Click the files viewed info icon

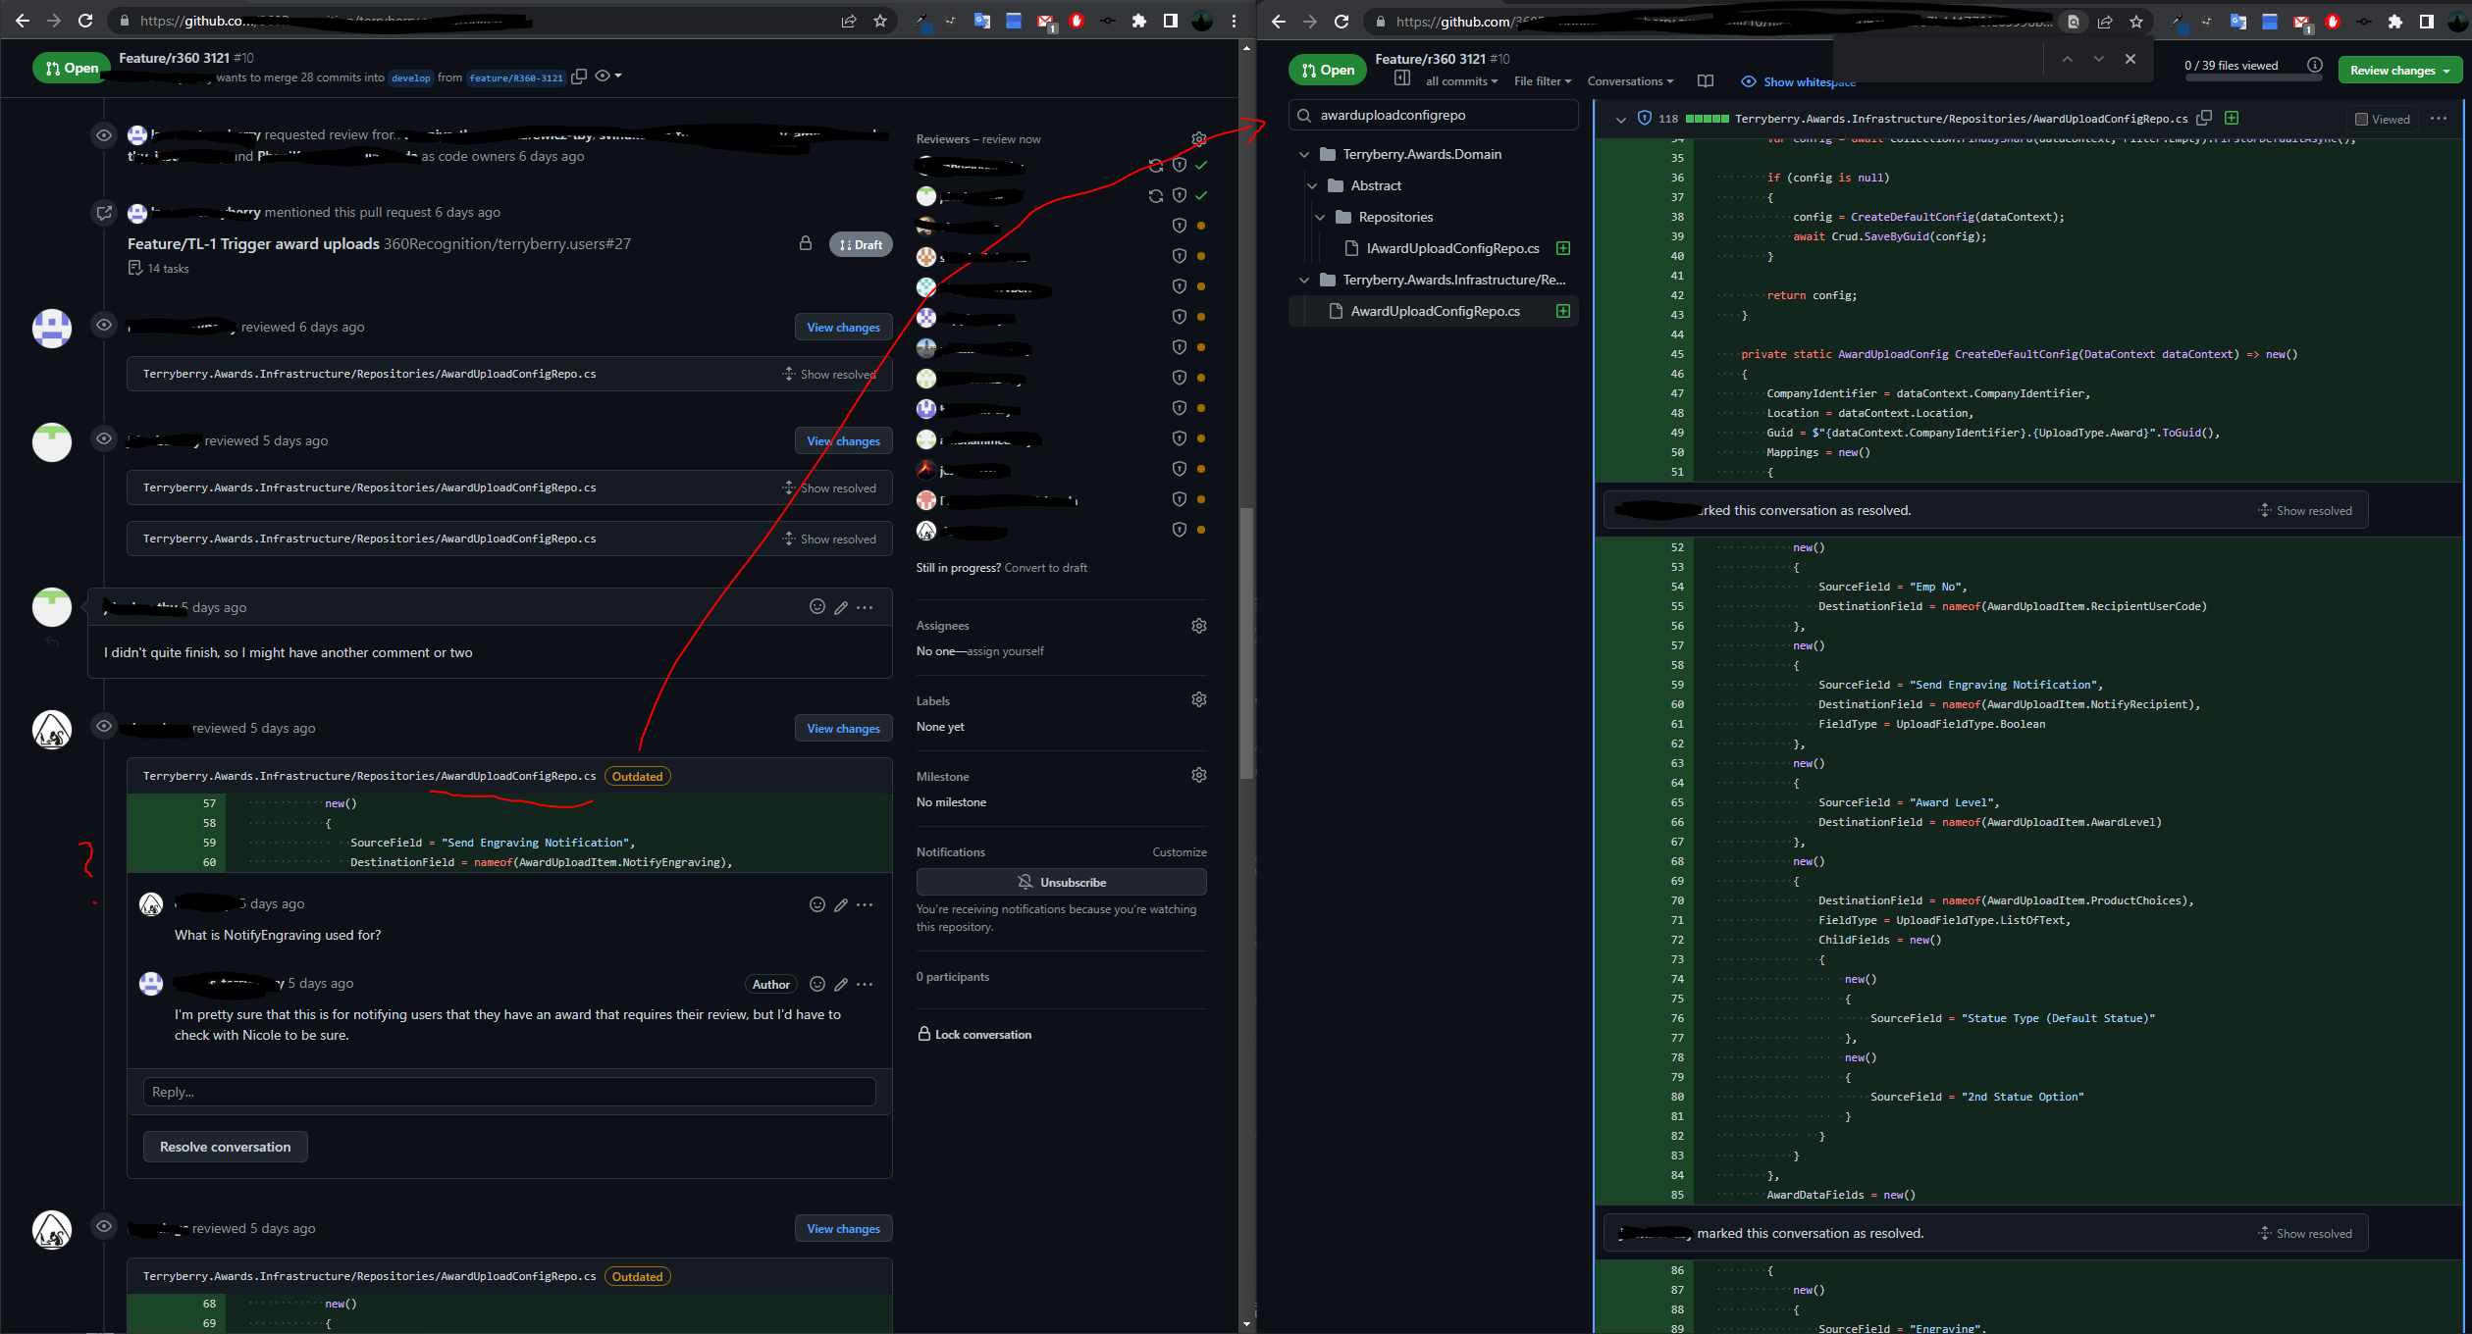(x=2315, y=65)
